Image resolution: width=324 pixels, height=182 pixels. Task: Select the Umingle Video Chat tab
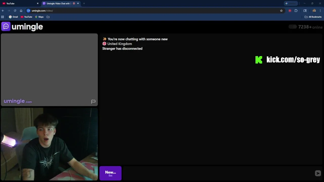pos(59,4)
